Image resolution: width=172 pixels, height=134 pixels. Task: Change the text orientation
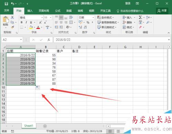pyautogui.click(x=68, y=27)
